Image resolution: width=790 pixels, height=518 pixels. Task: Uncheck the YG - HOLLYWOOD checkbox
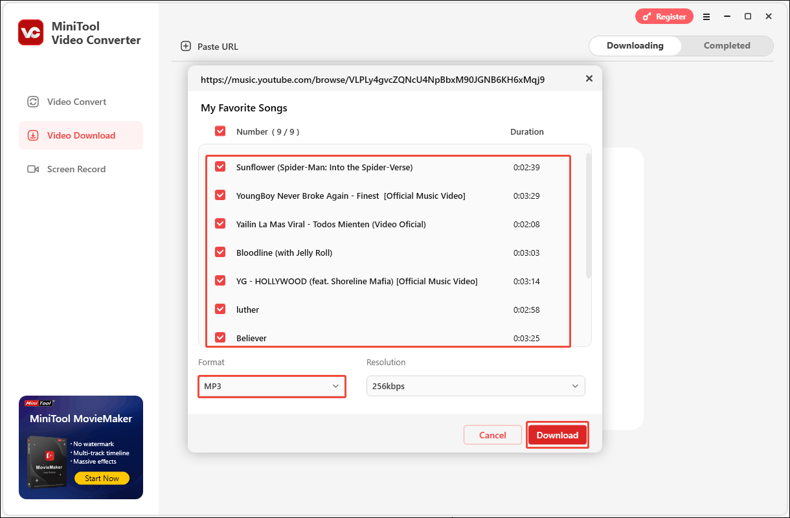pyautogui.click(x=220, y=281)
